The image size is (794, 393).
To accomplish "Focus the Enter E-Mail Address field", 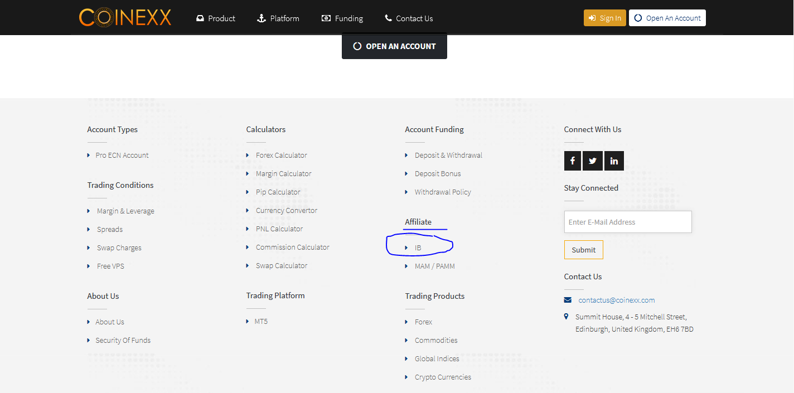I will 628,222.
